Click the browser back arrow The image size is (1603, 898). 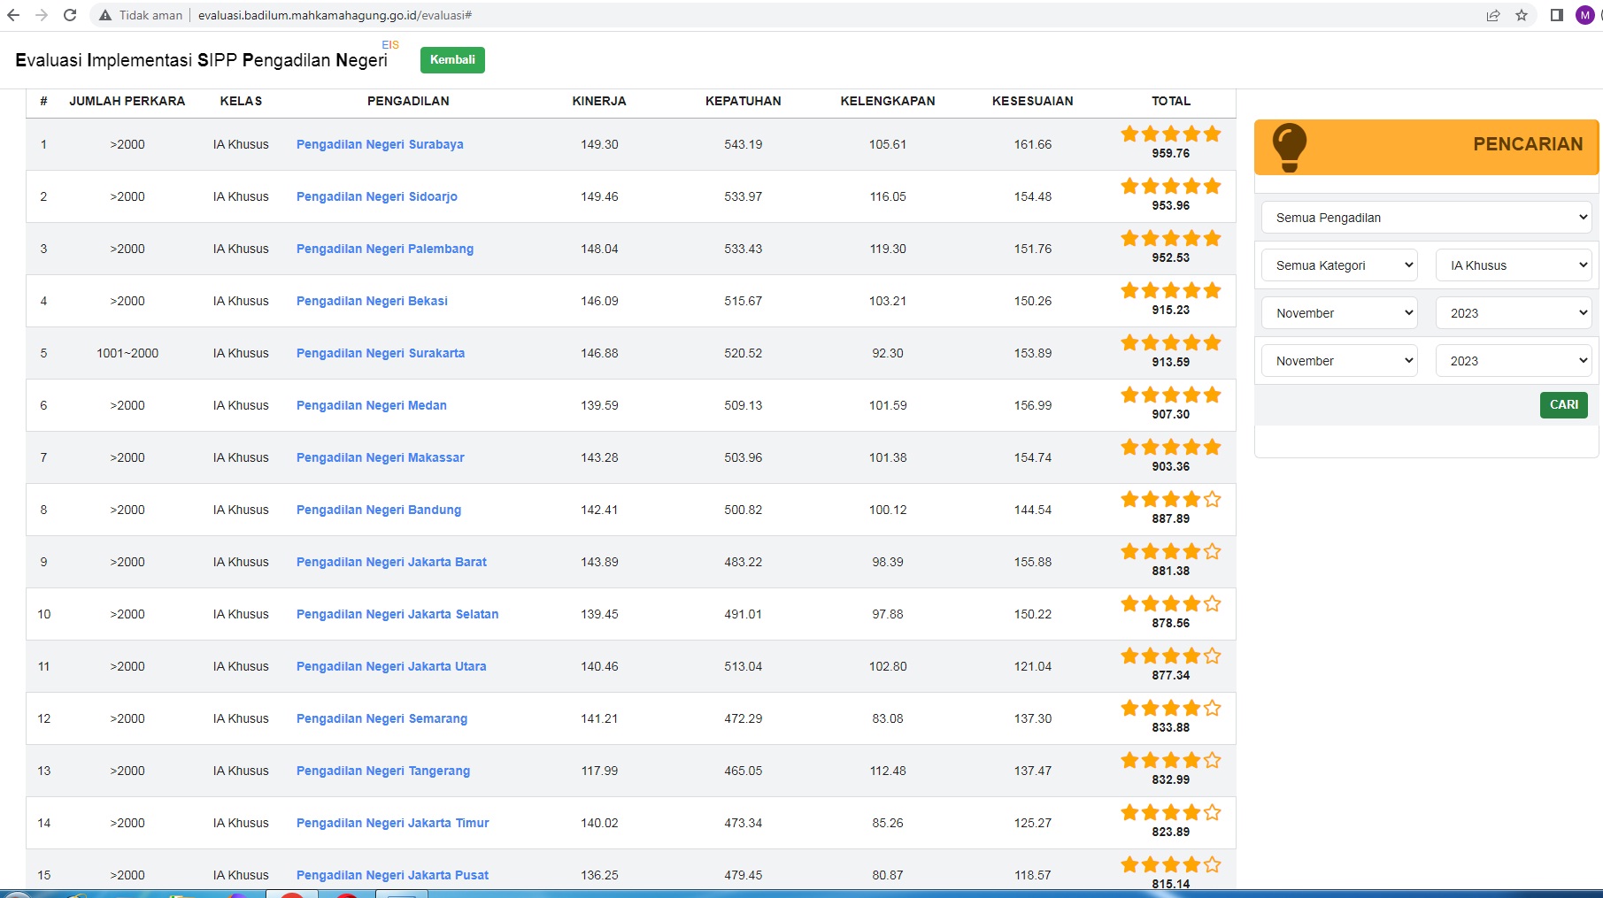coord(13,15)
